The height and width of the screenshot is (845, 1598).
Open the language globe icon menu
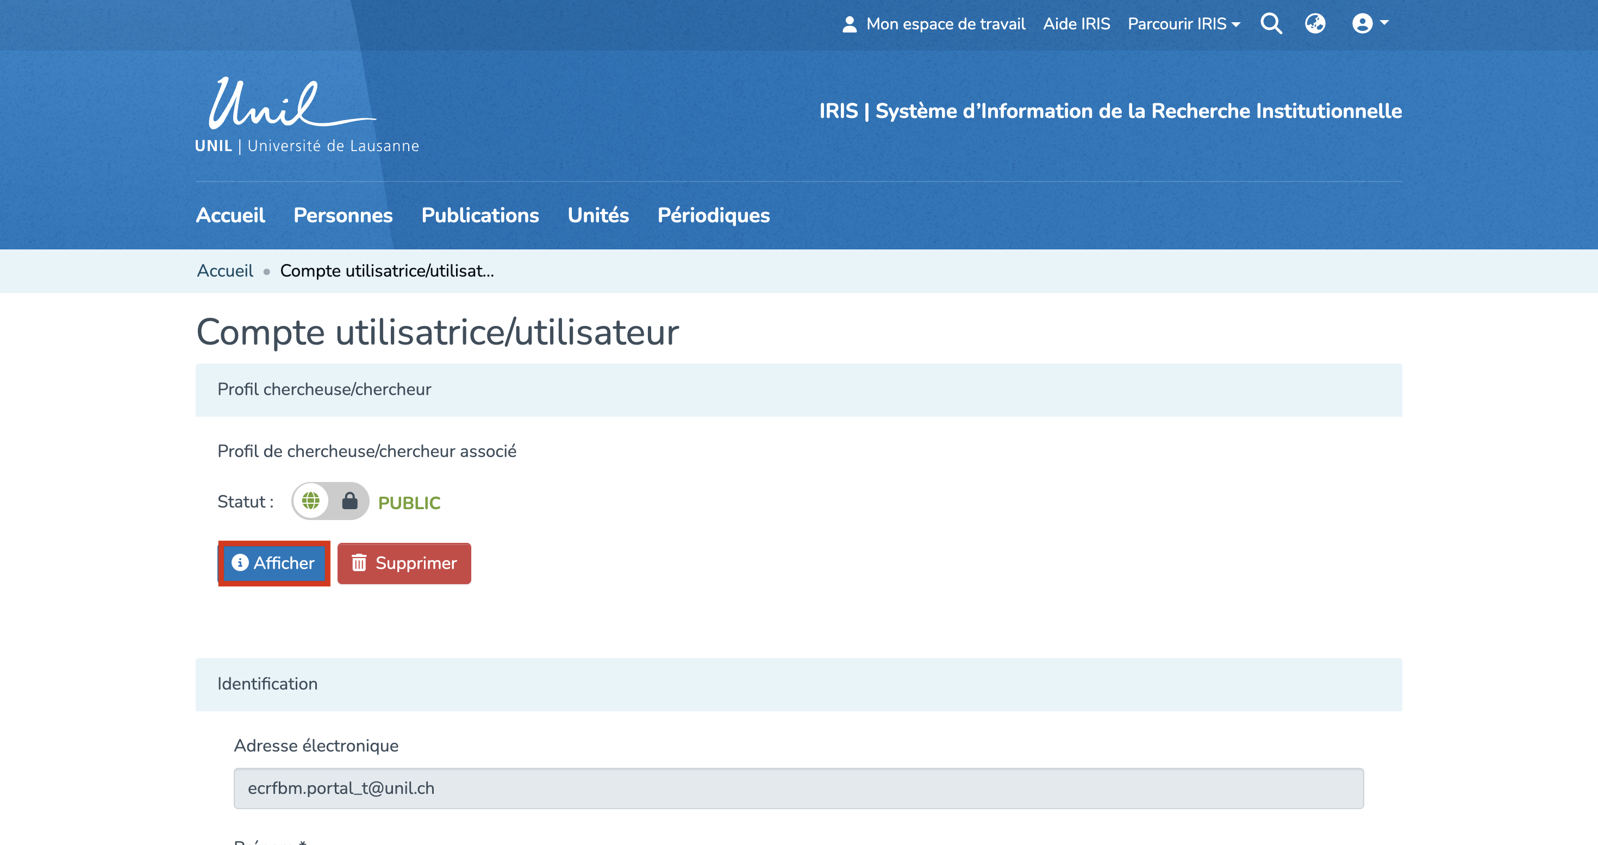tap(1314, 23)
